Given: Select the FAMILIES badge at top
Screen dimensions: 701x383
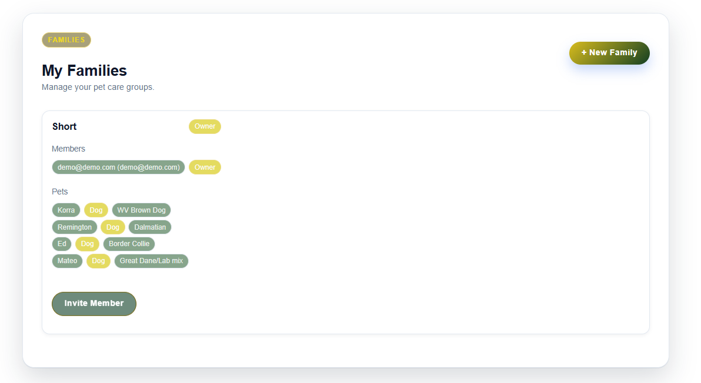Looking at the screenshot, I should tap(66, 40).
